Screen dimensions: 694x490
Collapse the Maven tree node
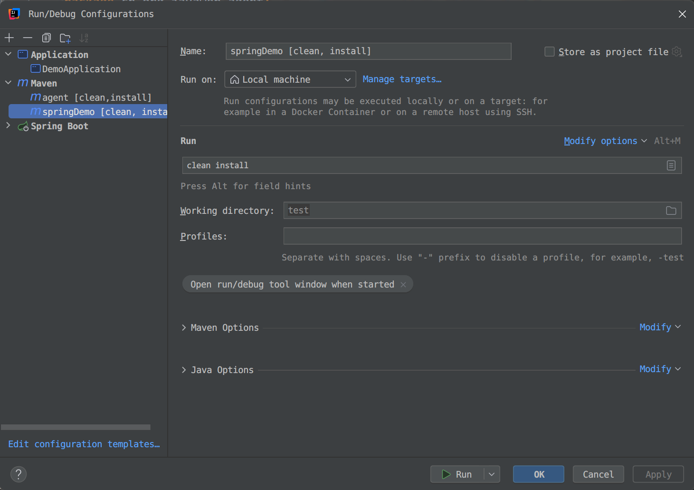(8, 83)
